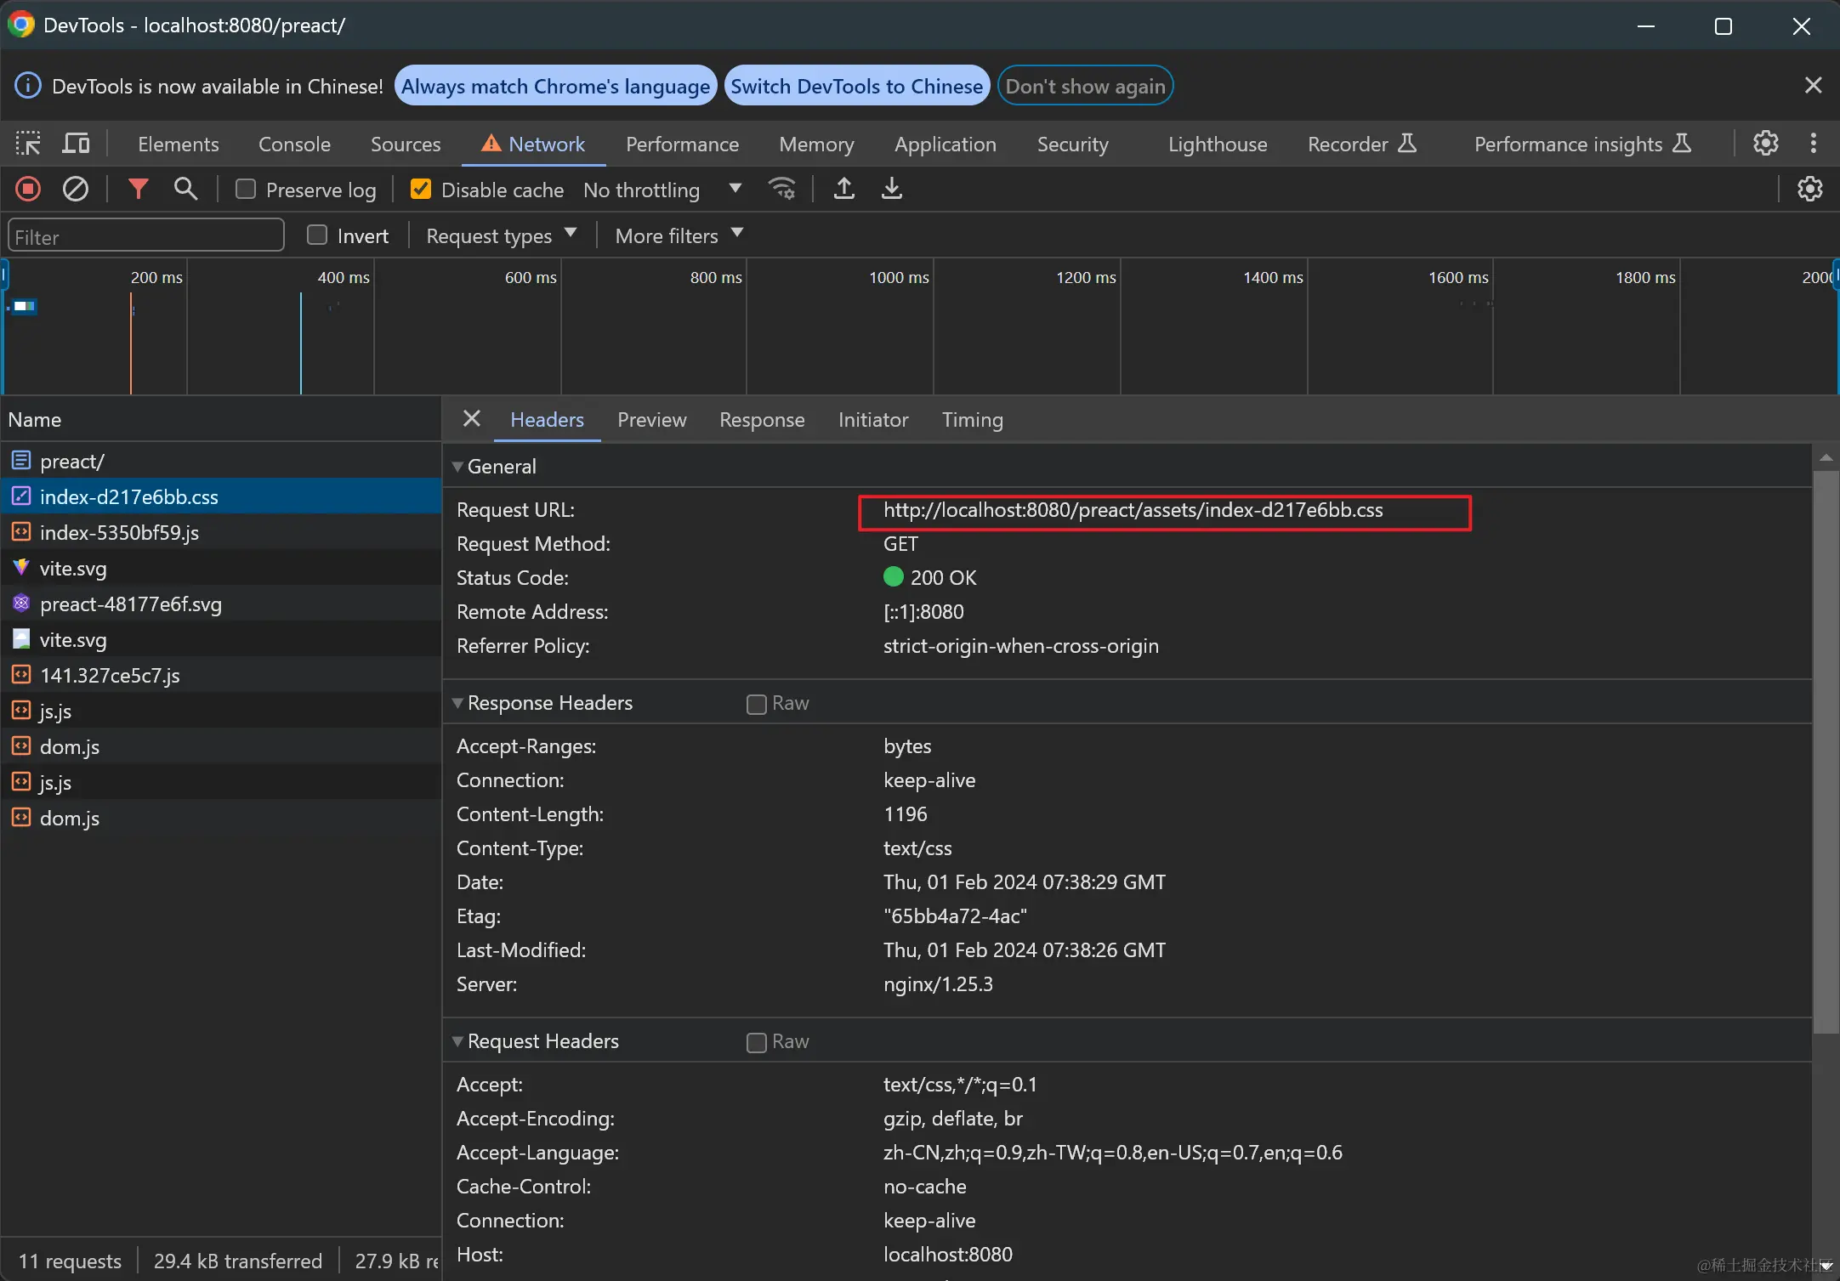
Task: Select index-5350bf59.js request row
Action: (x=221, y=532)
